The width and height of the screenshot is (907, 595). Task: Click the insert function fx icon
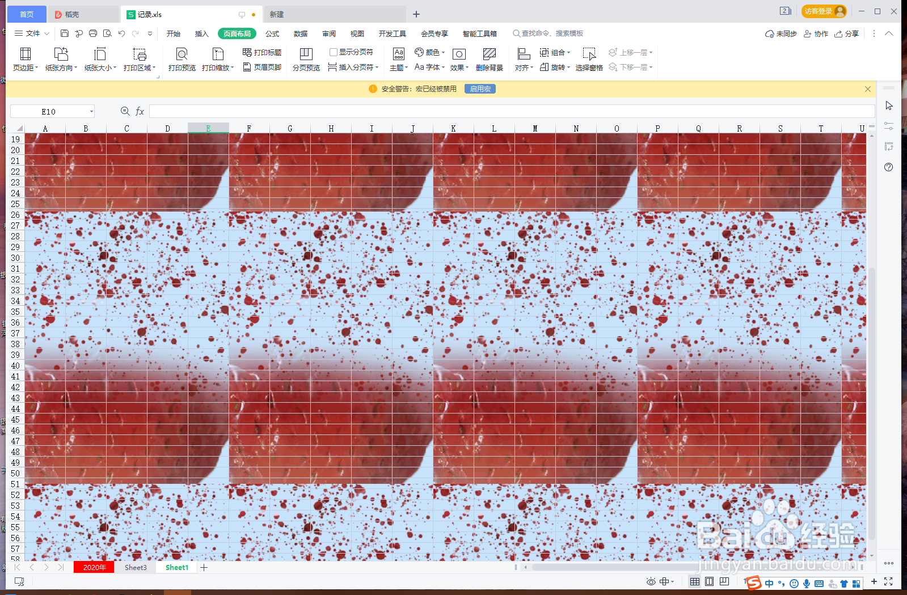tap(140, 111)
